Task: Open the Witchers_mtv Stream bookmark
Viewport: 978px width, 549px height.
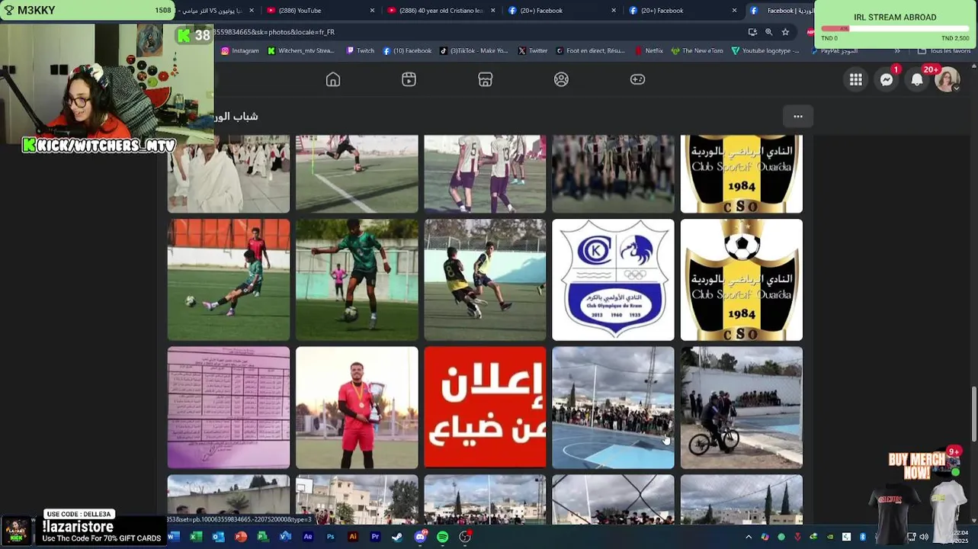Action: pyautogui.click(x=301, y=51)
